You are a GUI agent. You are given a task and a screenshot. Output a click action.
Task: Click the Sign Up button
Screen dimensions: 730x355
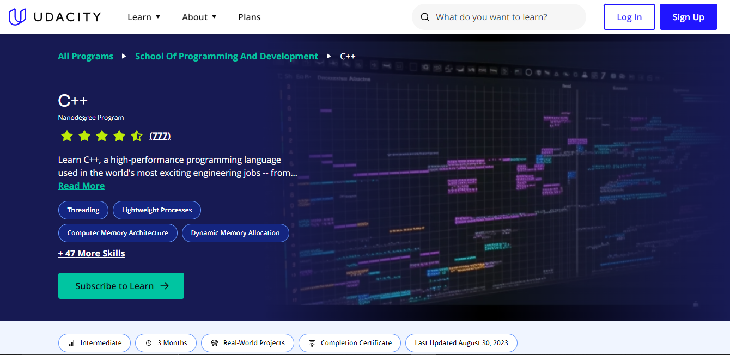689,17
